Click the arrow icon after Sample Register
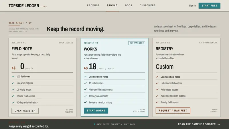 tap(219, 124)
